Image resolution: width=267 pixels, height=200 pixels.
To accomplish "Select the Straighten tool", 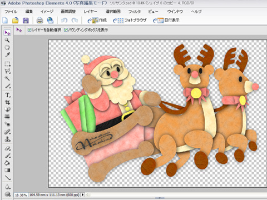I will pyautogui.click(x=7, y=117).
